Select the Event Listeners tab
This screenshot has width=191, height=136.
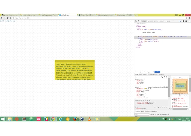click(143, 74)
